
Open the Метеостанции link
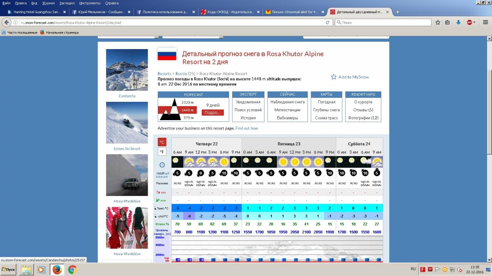tap(287, 110)
